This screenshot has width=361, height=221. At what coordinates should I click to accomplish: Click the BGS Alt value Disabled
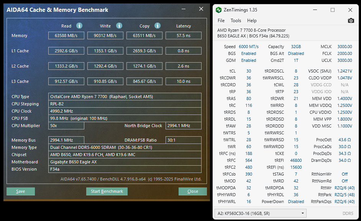click(x=296, y=53)
